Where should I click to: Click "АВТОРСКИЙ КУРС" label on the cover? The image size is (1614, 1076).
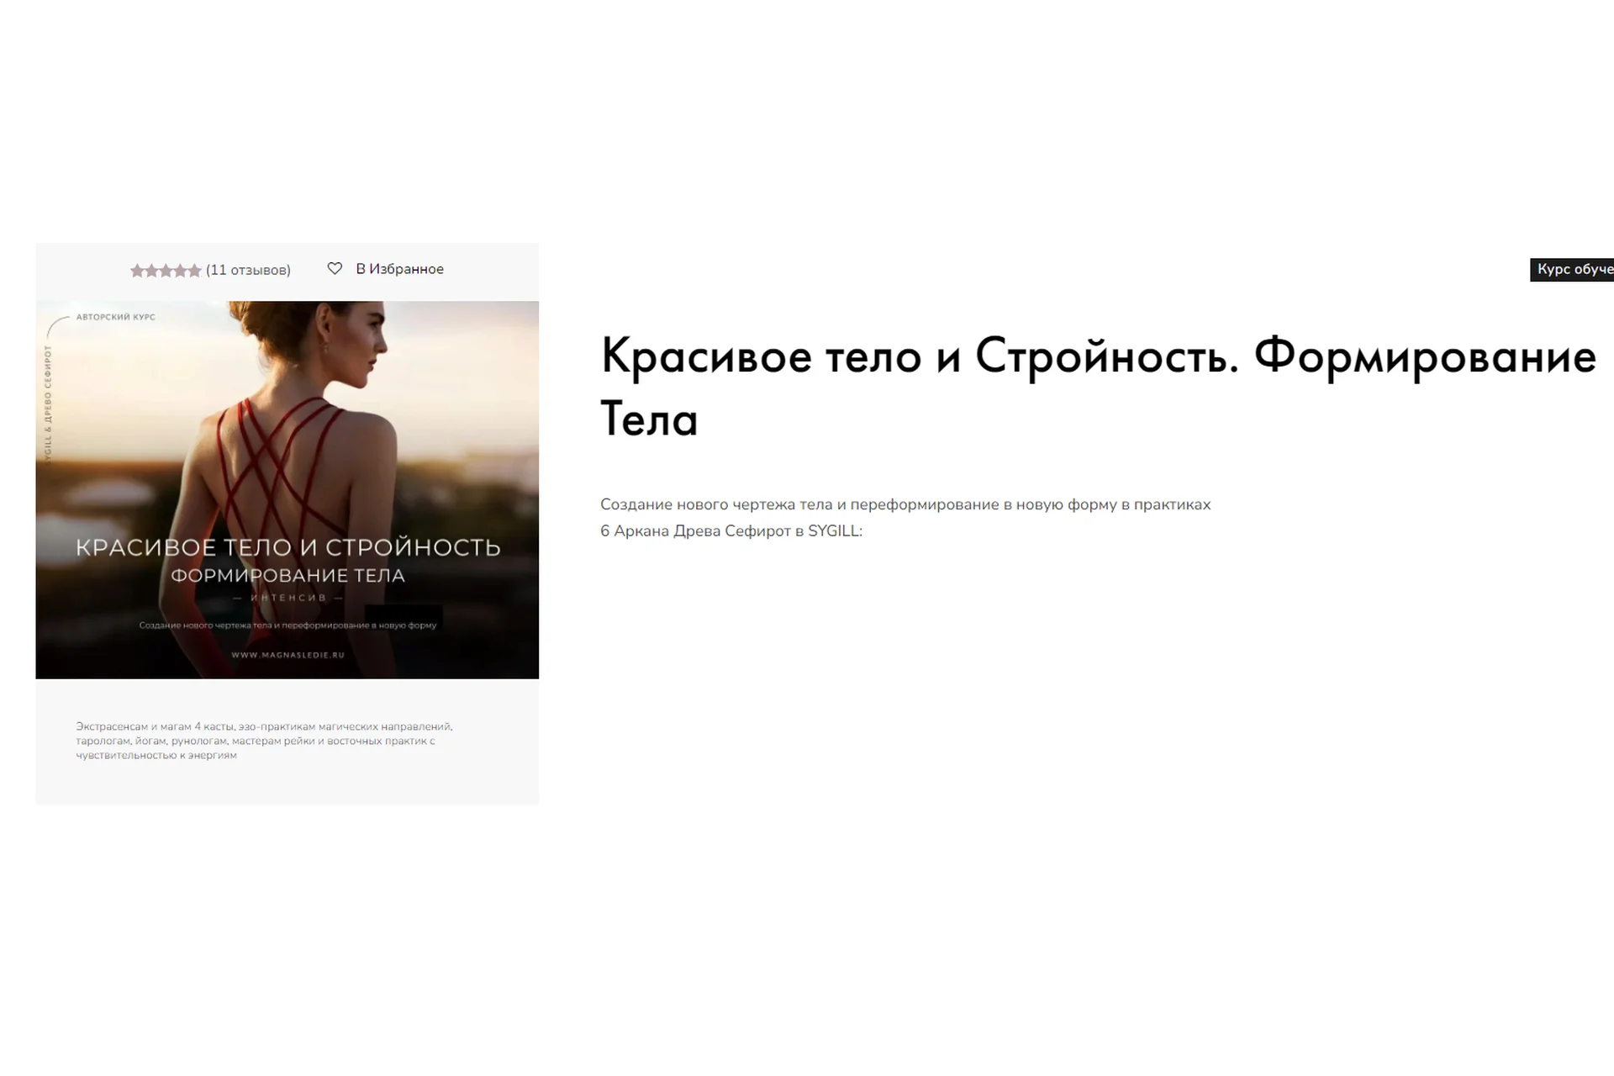(115, 317)
